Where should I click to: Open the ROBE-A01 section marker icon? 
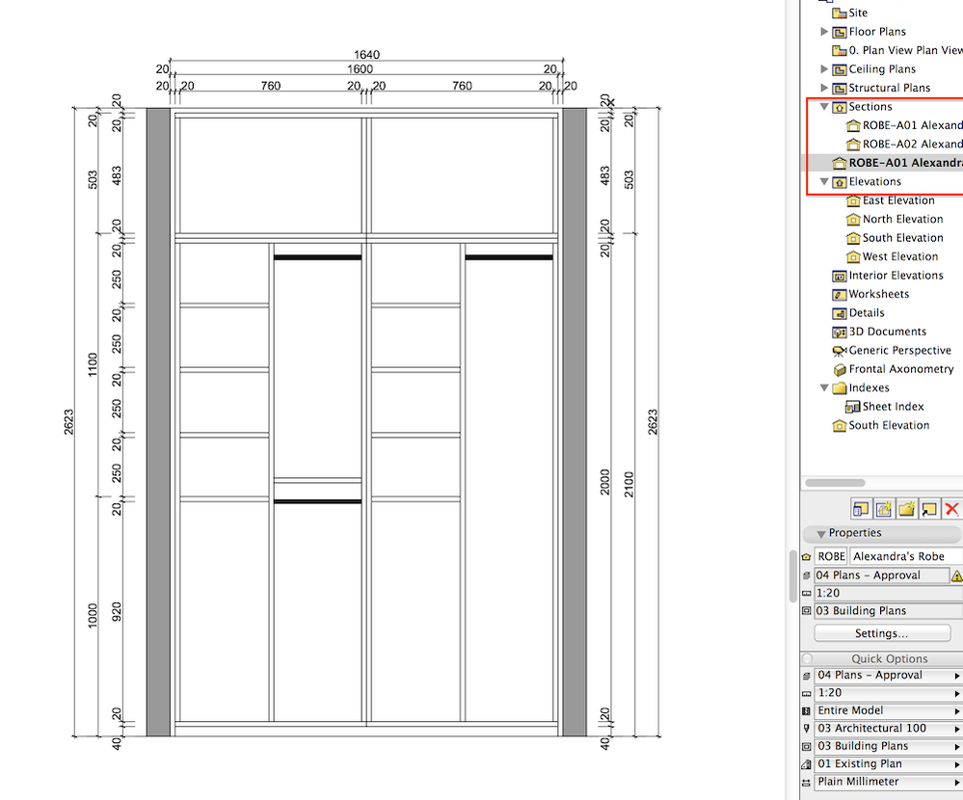(854, 125)
